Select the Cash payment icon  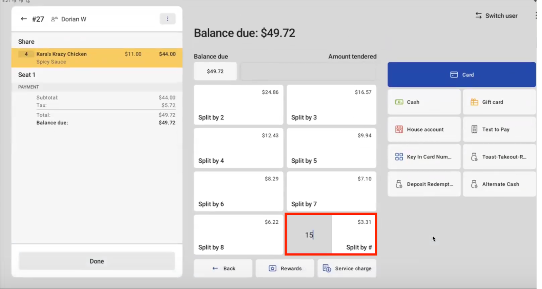[x=399, y=102]
